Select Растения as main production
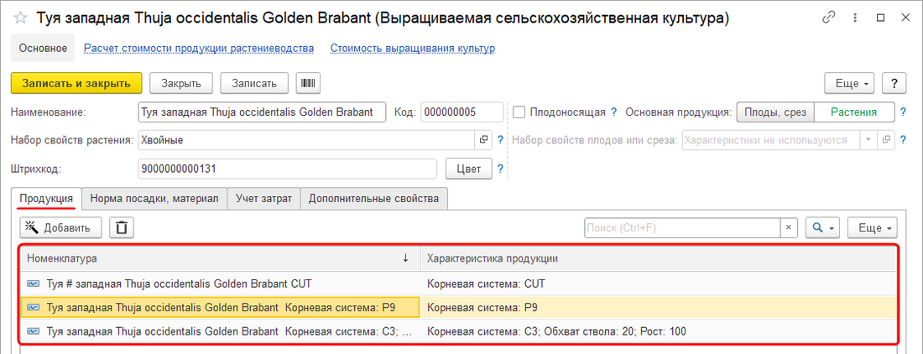The width and height of the screenshot is (923, 354). 854,112
